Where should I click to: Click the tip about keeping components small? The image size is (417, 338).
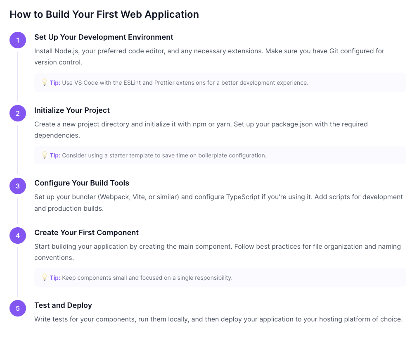147,278
